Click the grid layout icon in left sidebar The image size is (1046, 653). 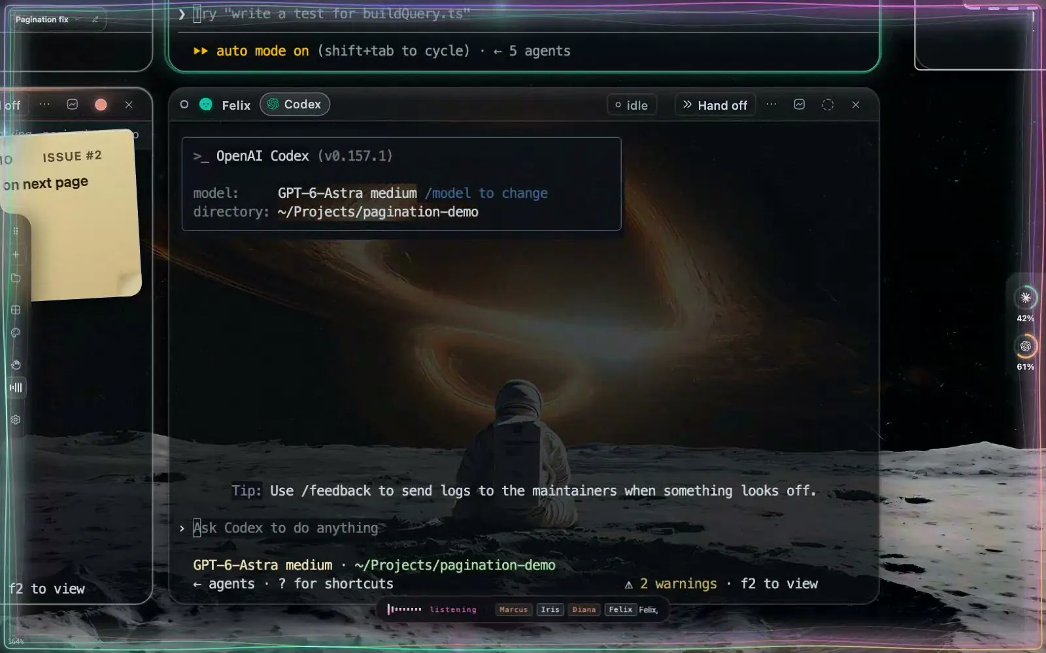click(x=16, y=310)
